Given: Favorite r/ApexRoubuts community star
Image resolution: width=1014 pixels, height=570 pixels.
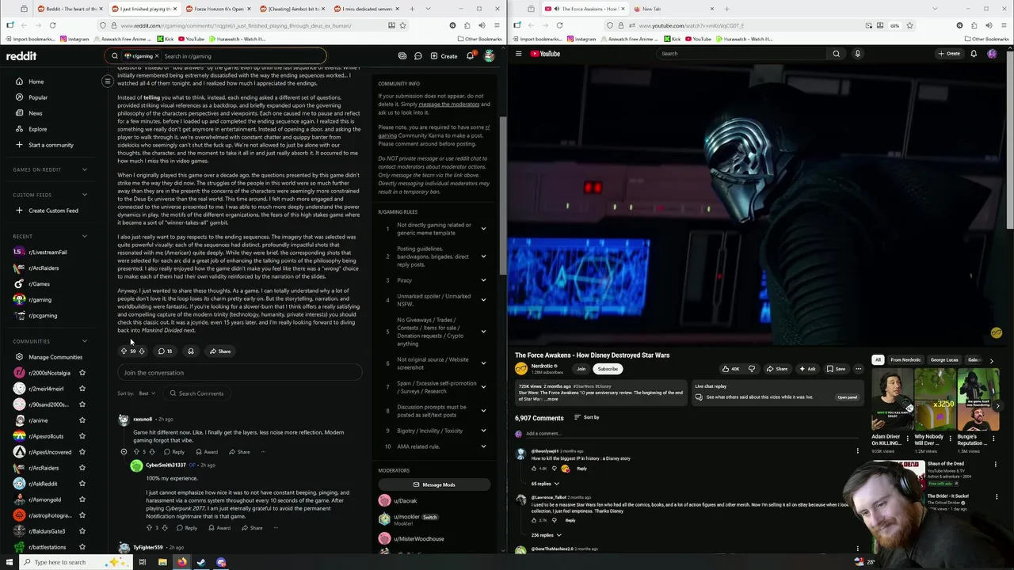Looking at the screenshot, I should point(82,436).
